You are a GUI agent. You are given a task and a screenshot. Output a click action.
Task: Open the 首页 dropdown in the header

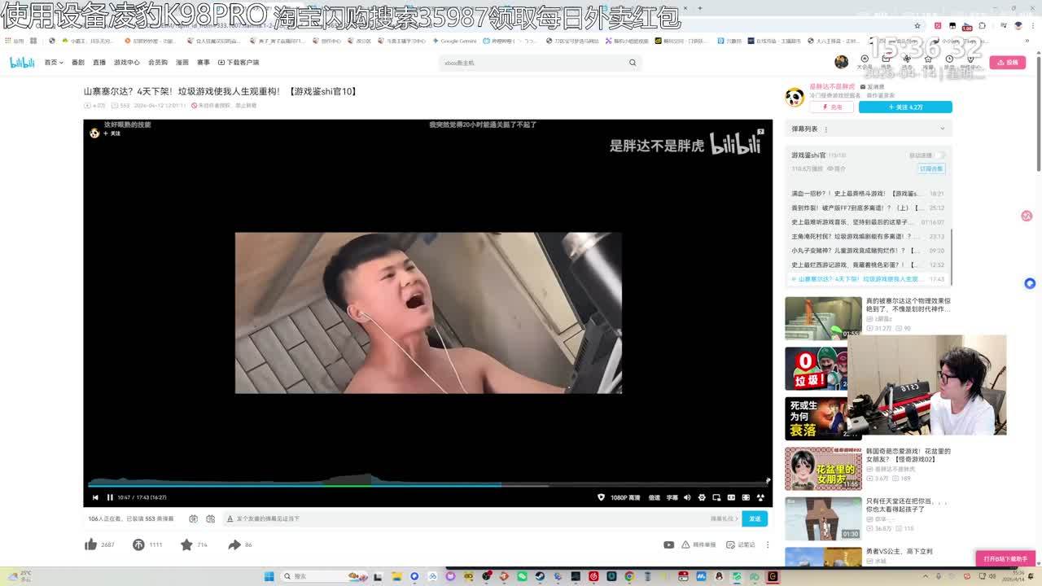54,63
